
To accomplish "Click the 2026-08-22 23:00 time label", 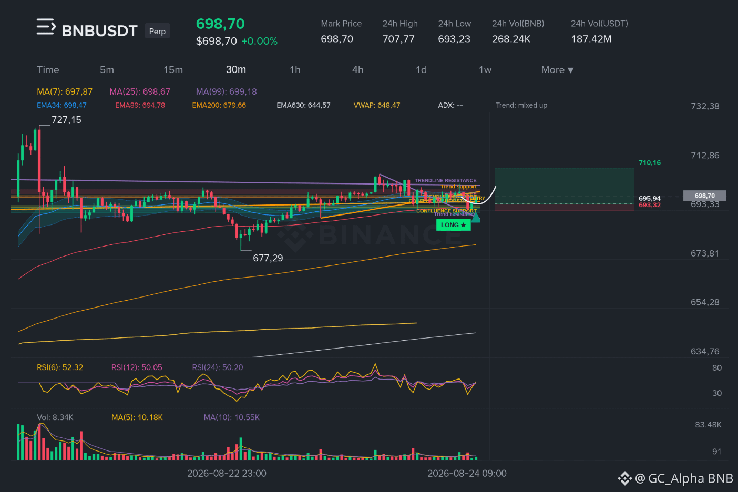I will [x=227, y=474].
